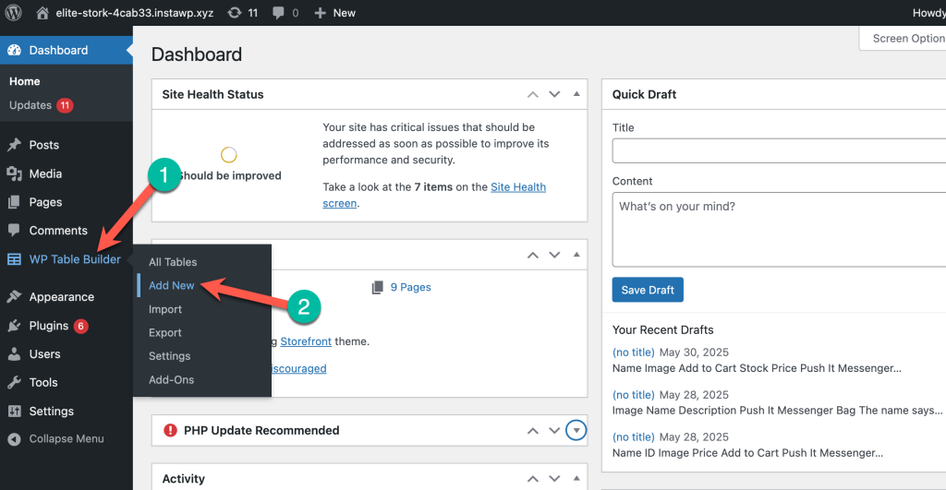Click the Plugins plug icon
Image resolution: width=946 pixels, height=490 pixels.
coord(14,326)
